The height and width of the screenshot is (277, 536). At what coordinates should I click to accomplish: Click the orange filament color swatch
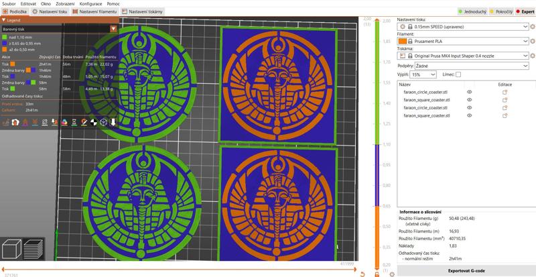click(x=403, y=41)
